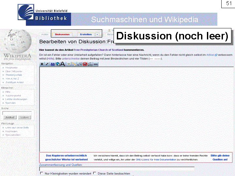Image resolution: width=235 pixels, height=176 pixels.
Task: Open 'Von A bis Z' sidebar link
Action: [12, 79]
